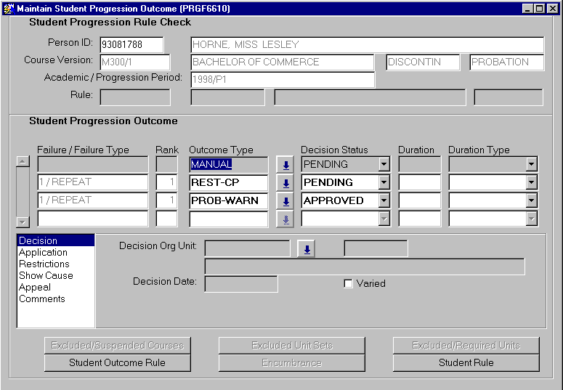Open the Appeal section
563x390 pixels.
[x=35, y=287]
